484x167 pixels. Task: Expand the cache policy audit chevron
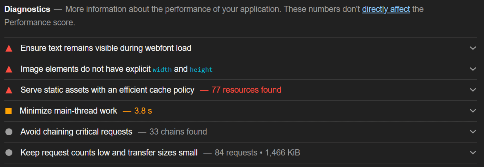click(473, 90)
